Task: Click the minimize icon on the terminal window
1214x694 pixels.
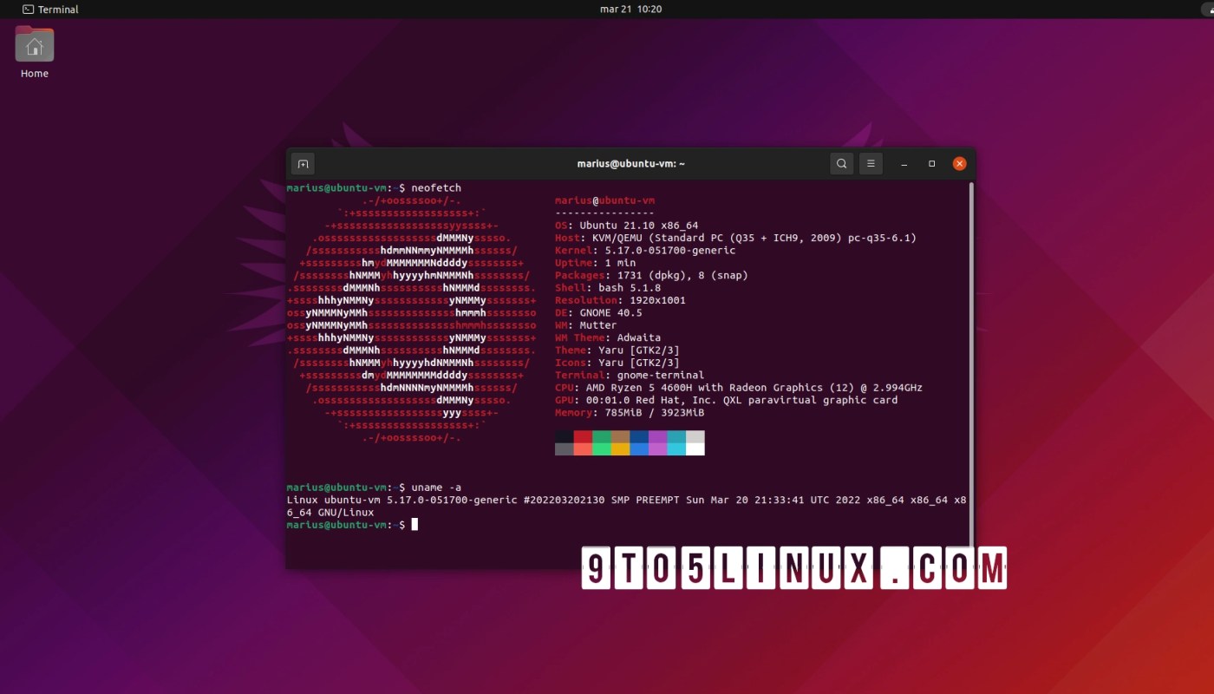Action: click(x=903, y=163)
